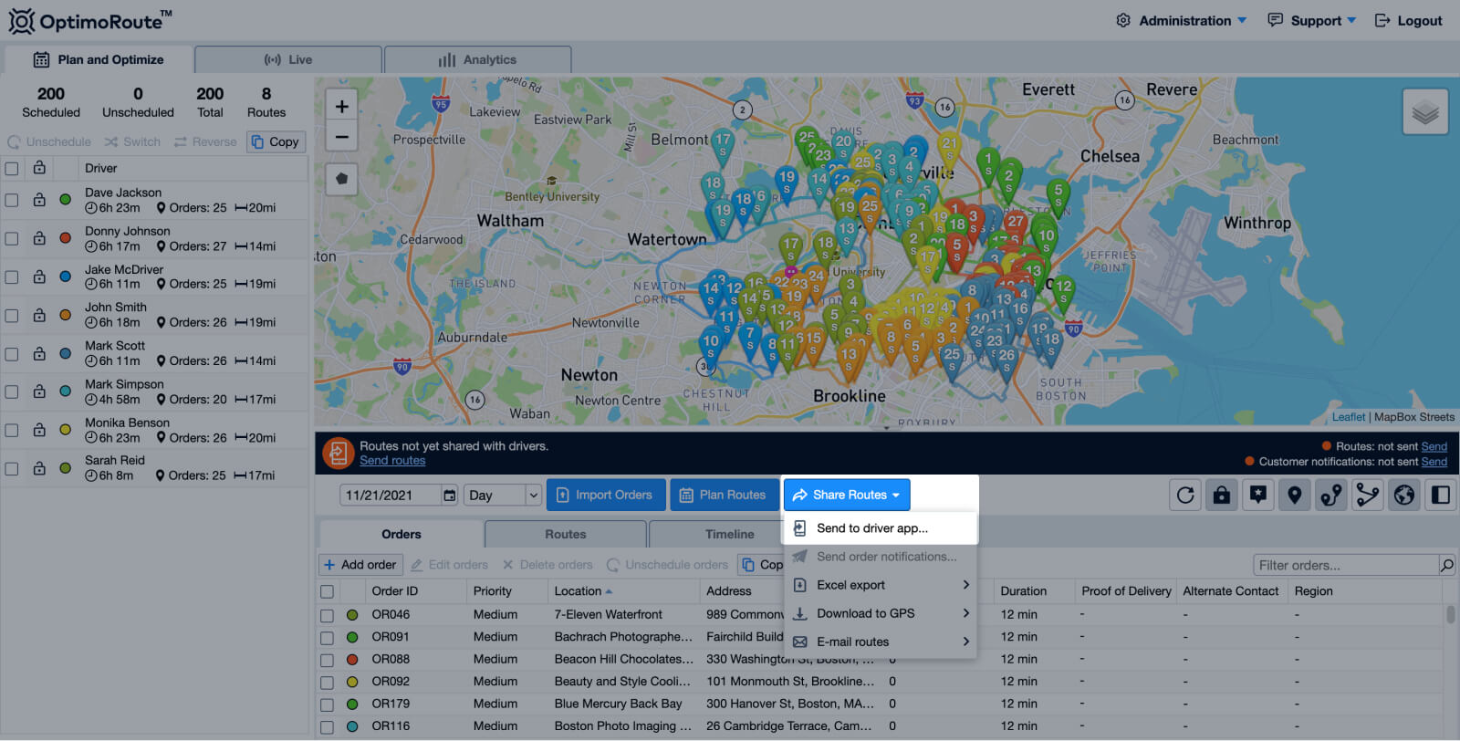Click the map zoom in plus button
This screenshot has height=741, width=1460.
(x=341, y=107)
